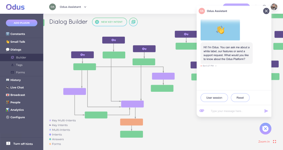The width and height of the screenshot is (283, 150).
Task: Click the New Key Intent button
Action: [x=109, y=22]
